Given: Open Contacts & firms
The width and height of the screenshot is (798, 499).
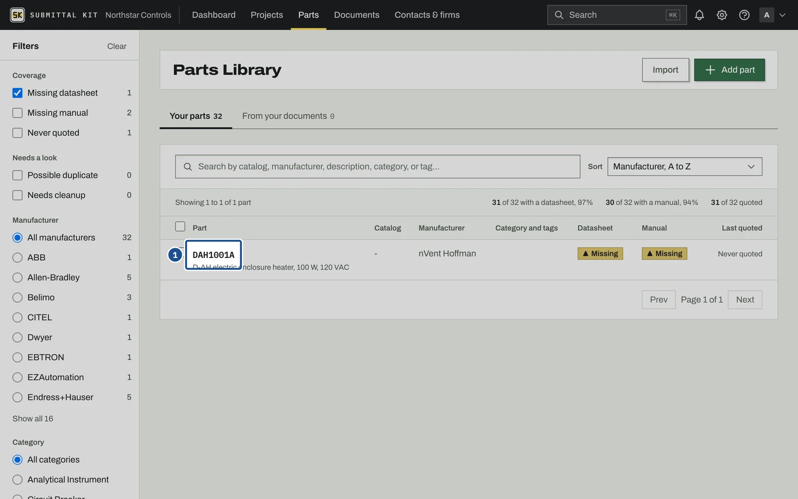Looking at the screenshot, I should (x=427, y=15).
